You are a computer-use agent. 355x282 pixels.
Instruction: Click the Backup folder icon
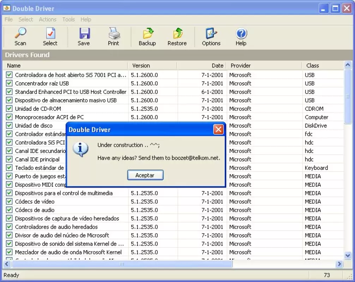click(x=148, y=33)
